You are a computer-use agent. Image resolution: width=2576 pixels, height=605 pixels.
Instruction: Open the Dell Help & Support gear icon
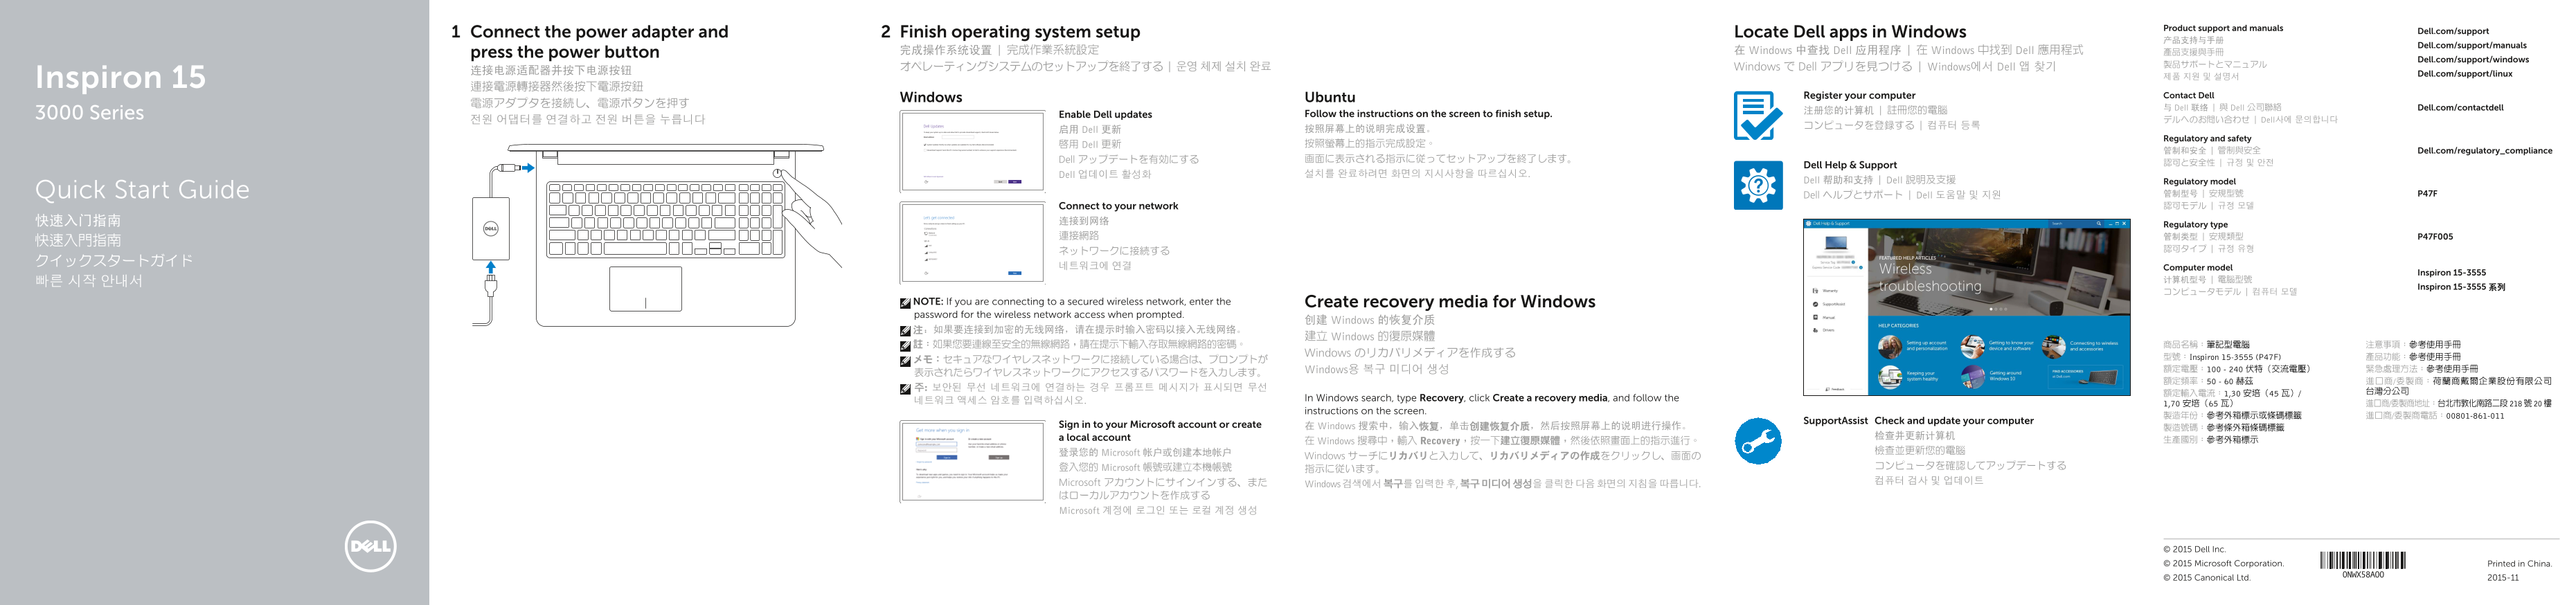1758,185
